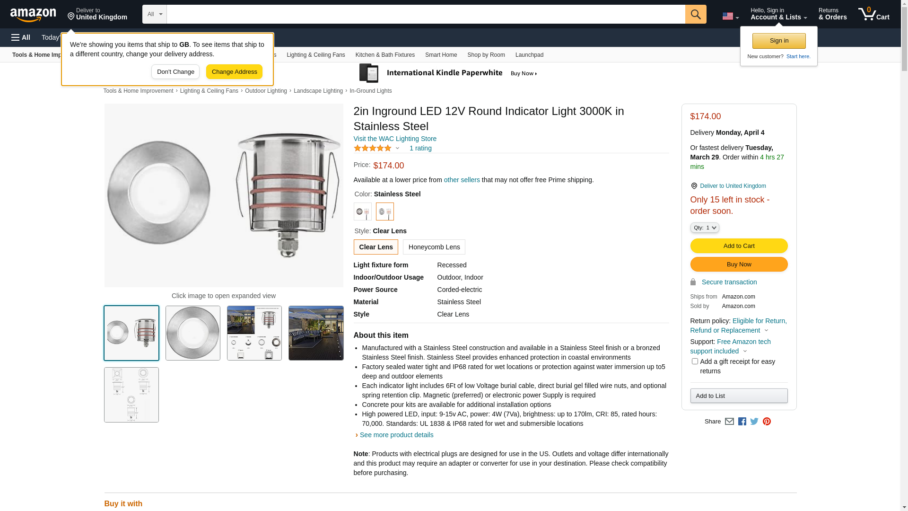Open the search category All dropdown
This screenshot has width=908, height=511.
154,14
